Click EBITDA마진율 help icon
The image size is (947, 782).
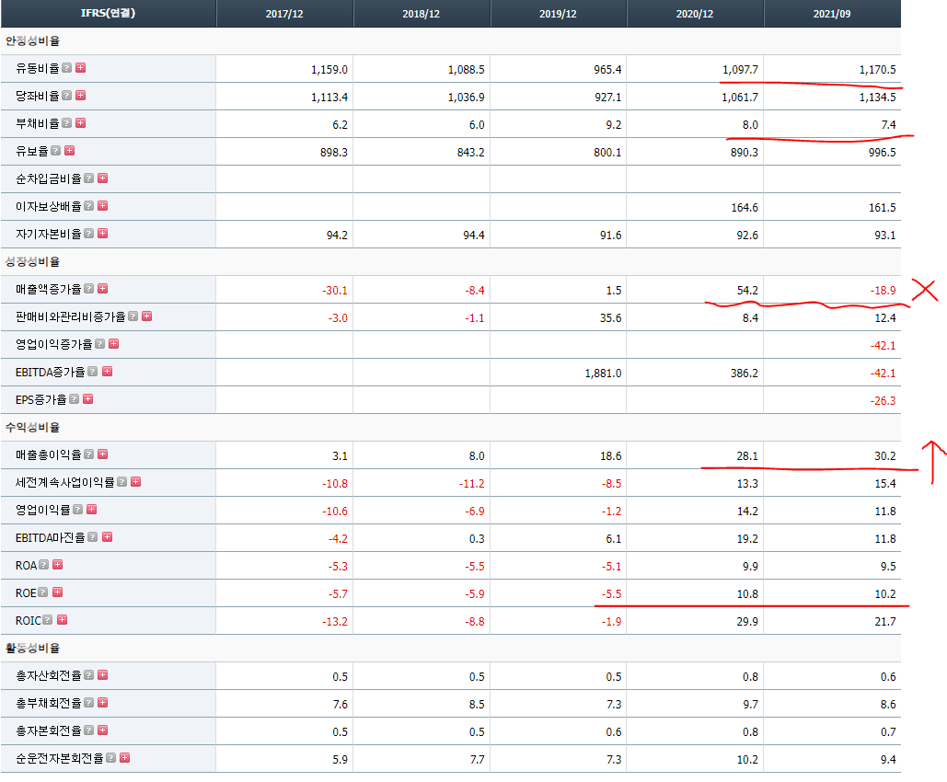(92, 537)
